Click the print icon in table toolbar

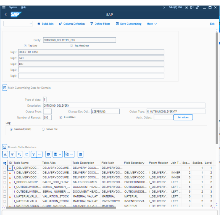[x=48, y=154]
